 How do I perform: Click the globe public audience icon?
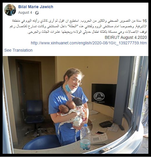point(37,13)
